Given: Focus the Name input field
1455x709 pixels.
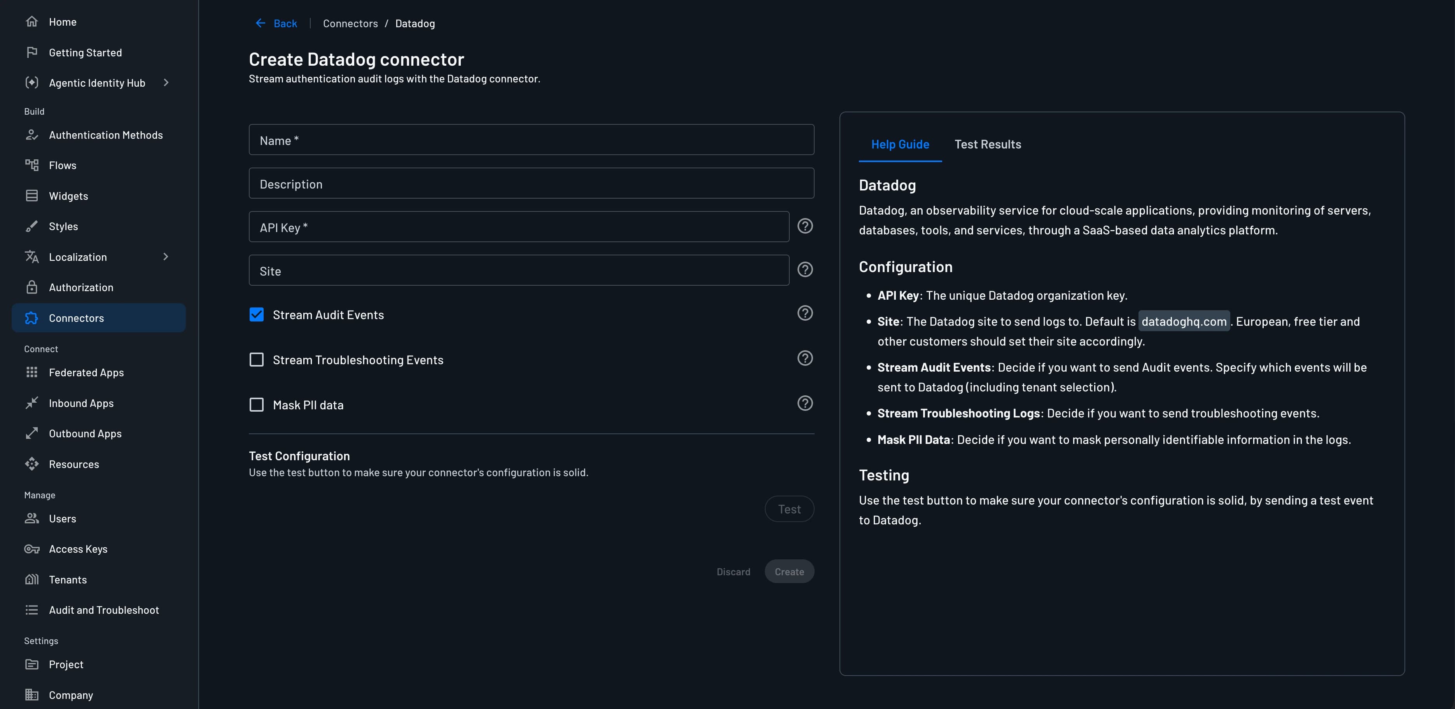Looking at the screenshot, I should [531, 140].
